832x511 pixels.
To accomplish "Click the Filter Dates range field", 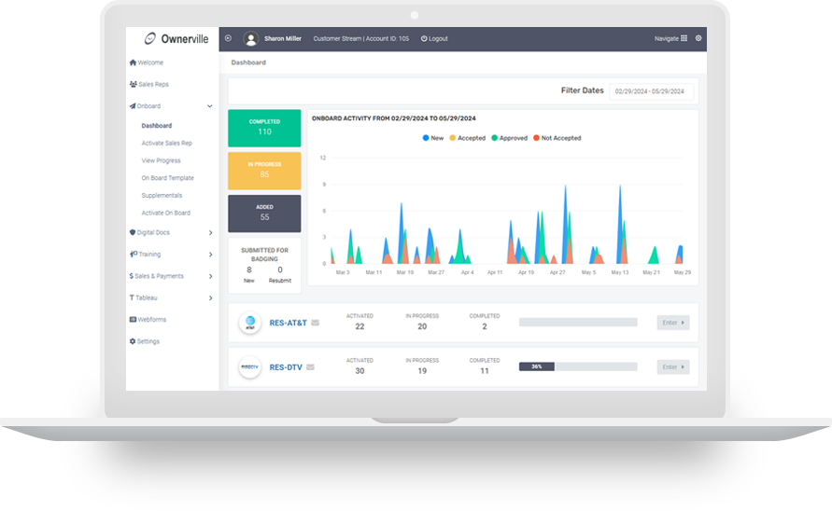I will [652, 91].
